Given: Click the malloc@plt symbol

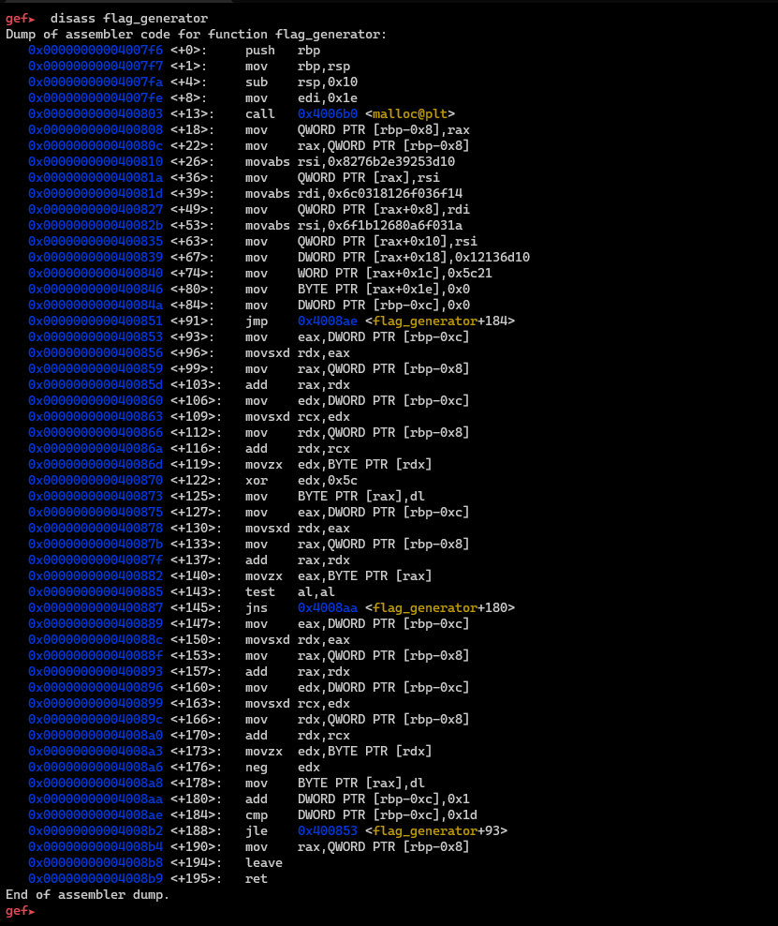Looking at the screenshot, I should 410,114.
